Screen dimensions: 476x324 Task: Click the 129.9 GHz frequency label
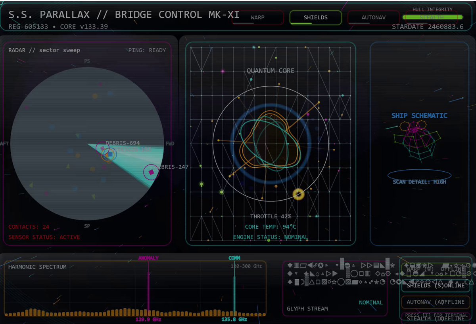148,319
